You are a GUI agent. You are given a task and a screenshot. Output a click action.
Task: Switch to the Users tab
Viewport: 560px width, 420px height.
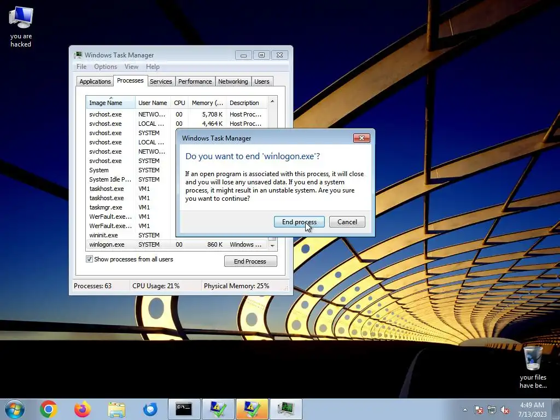click(262, 81)
